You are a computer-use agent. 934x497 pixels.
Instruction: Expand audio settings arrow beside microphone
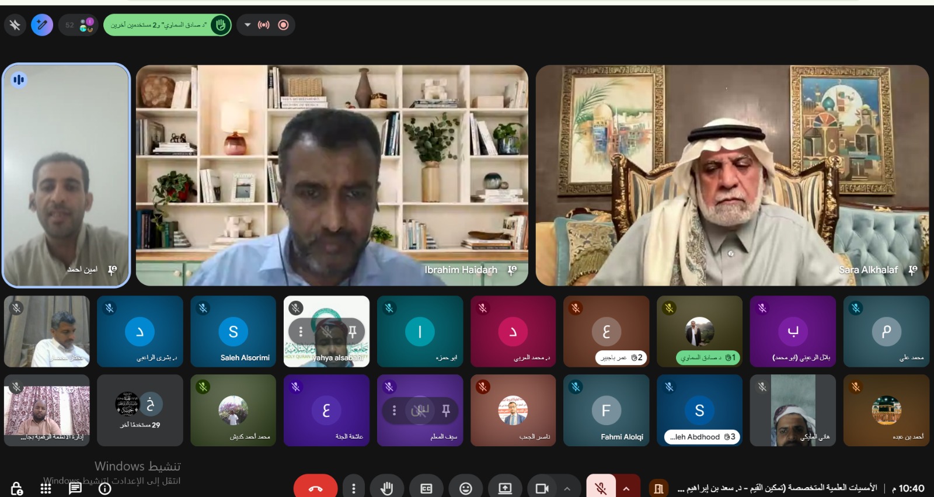[x=626, y=488]
